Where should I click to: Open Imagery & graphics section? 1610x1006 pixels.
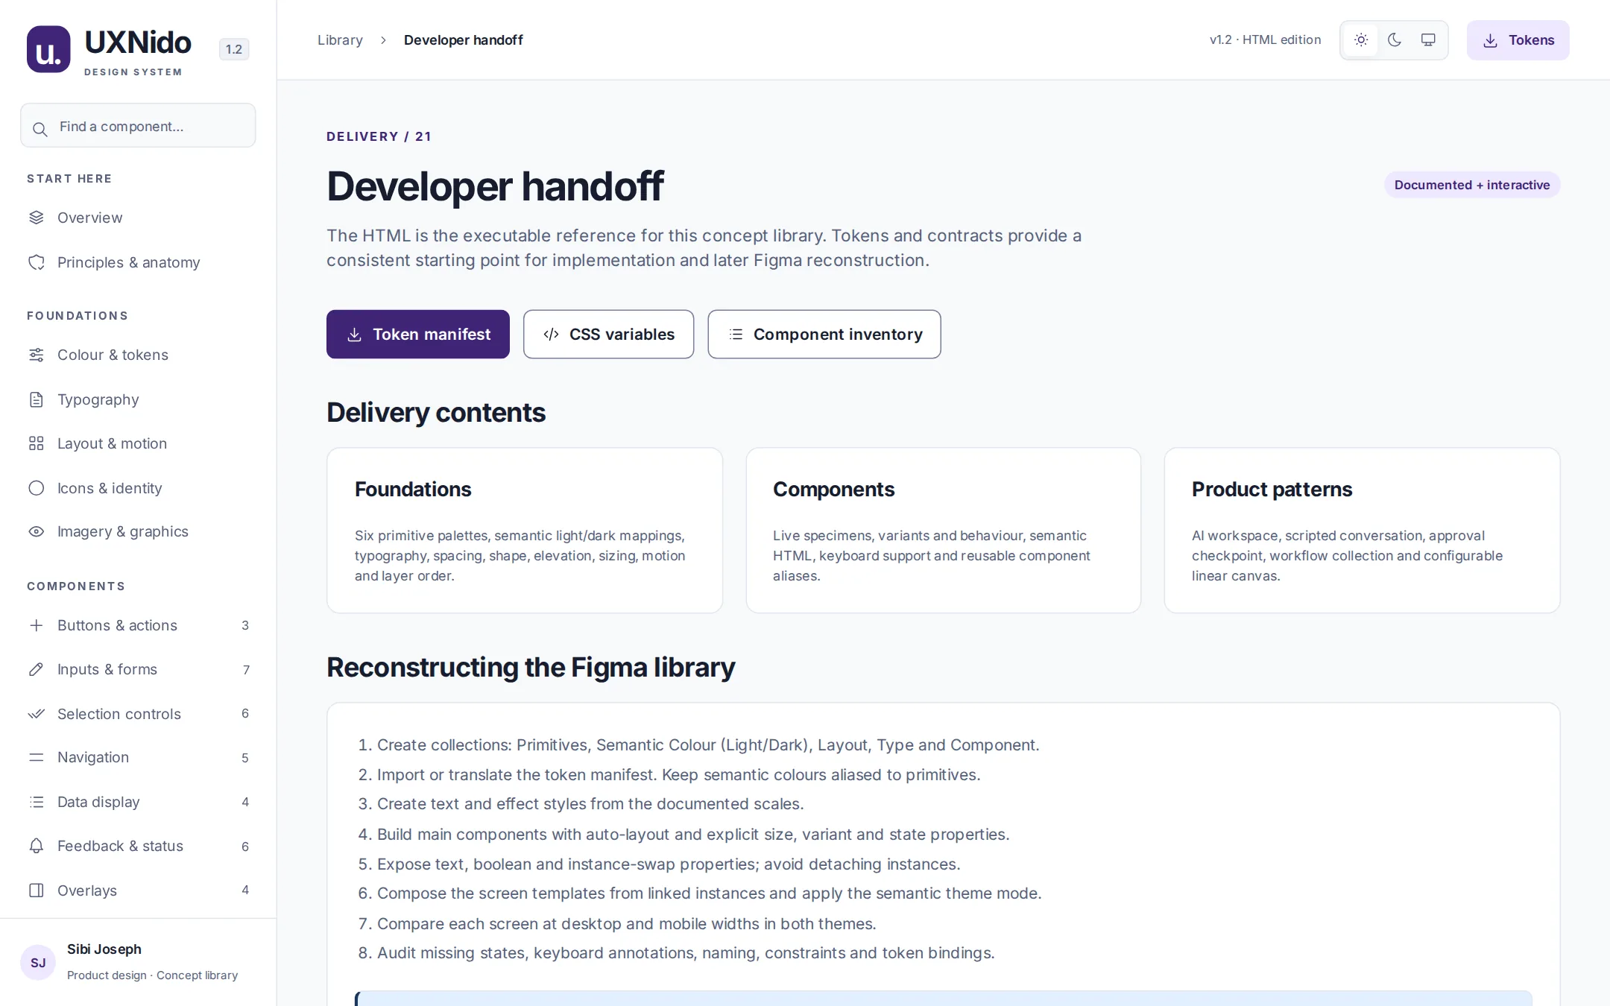pyautogui.click(x=138, y=531)
